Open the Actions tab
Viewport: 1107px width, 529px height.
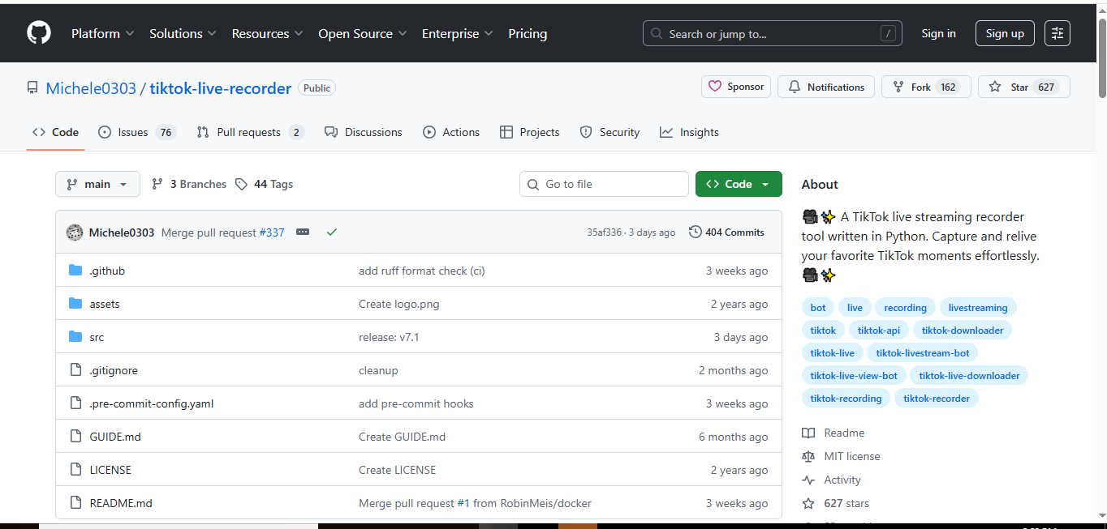451,132
